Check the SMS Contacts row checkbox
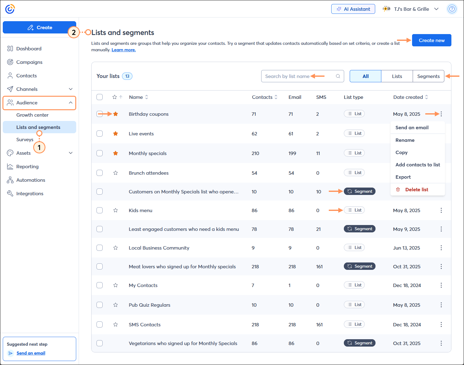 [100, 324]
